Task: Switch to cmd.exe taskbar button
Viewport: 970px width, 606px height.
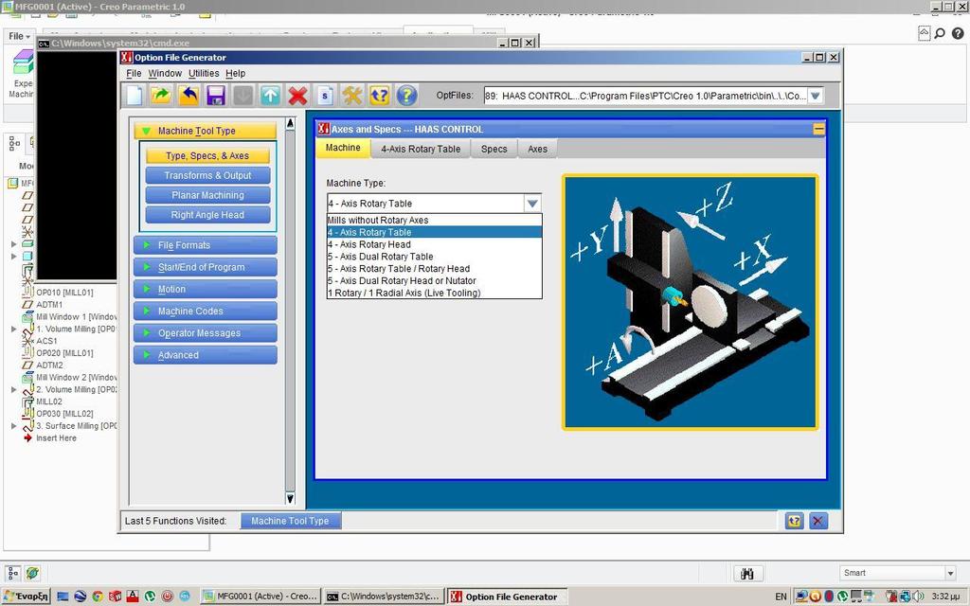Action: click(384, 597)
